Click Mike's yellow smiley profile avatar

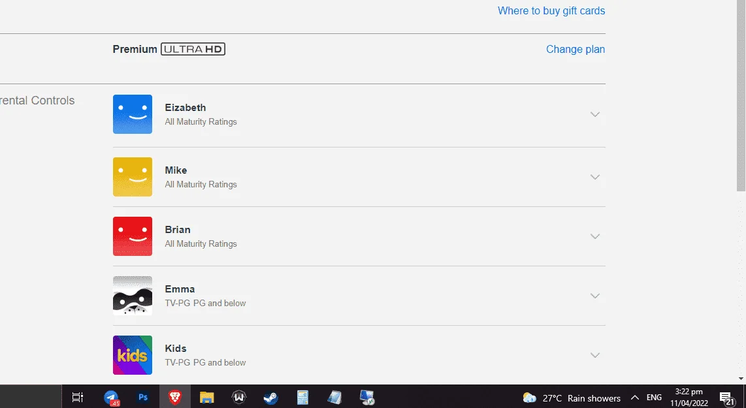(x=132, y=177)
